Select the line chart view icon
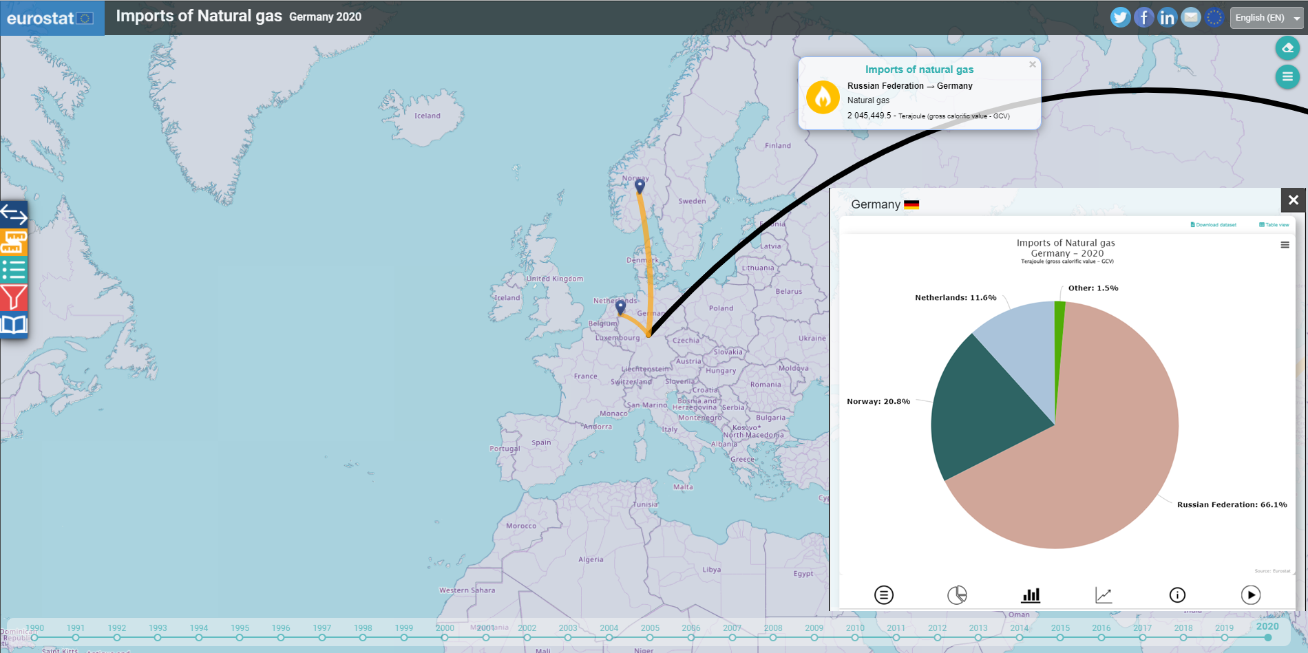This screenshot has height=653, width=1308. (x=1104, y=595)
